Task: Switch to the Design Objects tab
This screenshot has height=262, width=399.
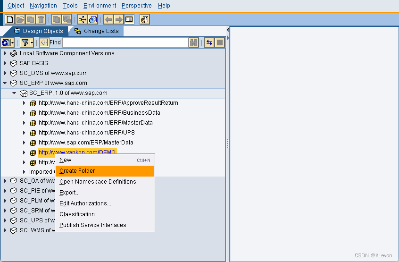Action: point(38,31)
